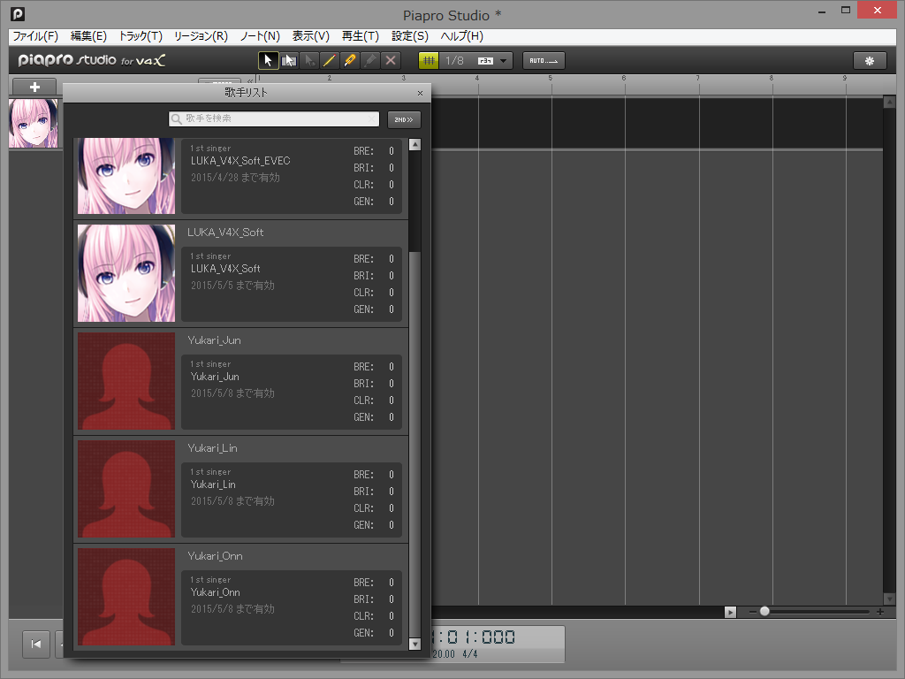Open the gear settings button

870,61
